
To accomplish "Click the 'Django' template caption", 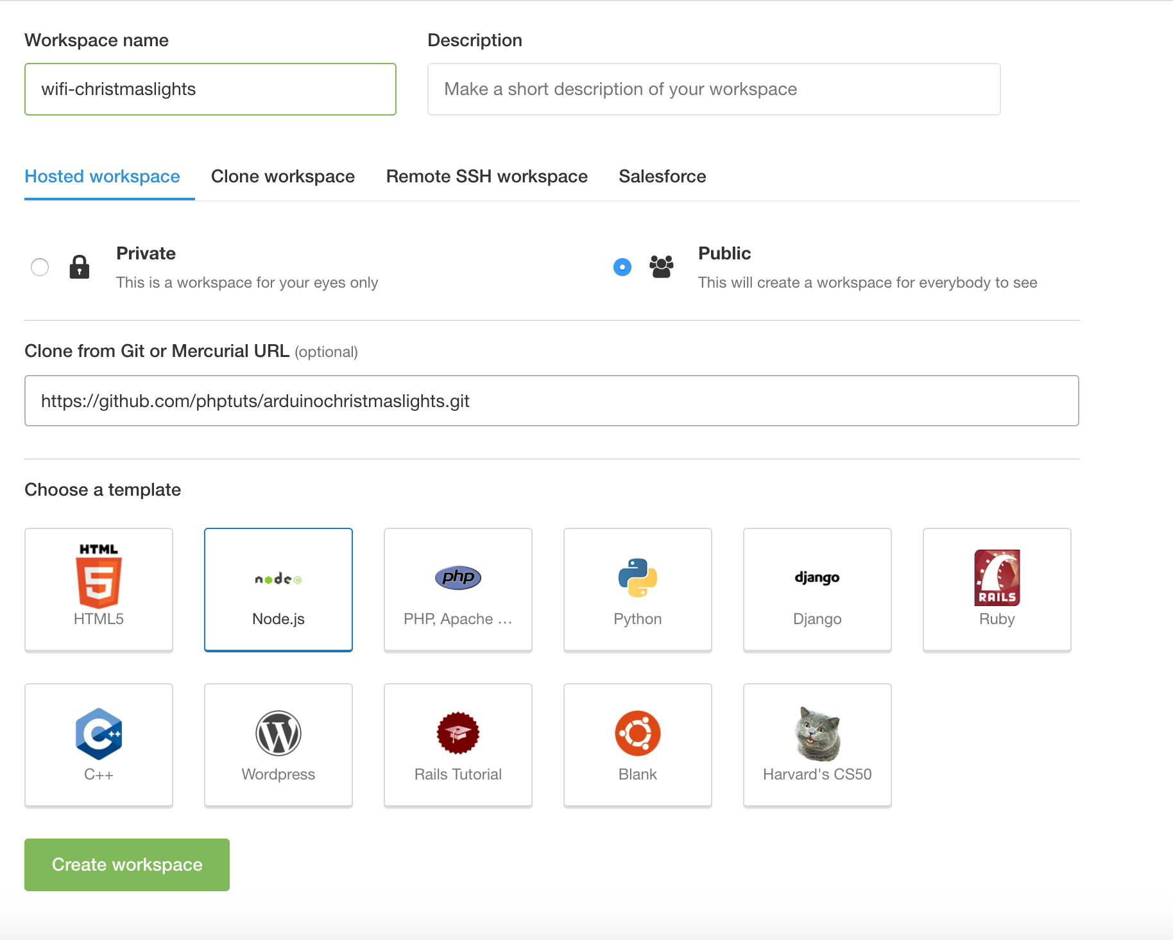I will (818, 619).
